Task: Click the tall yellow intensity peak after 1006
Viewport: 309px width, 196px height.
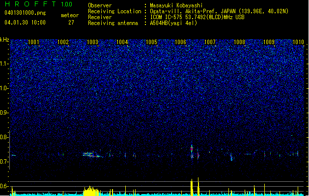Action: tap(192, 187)
